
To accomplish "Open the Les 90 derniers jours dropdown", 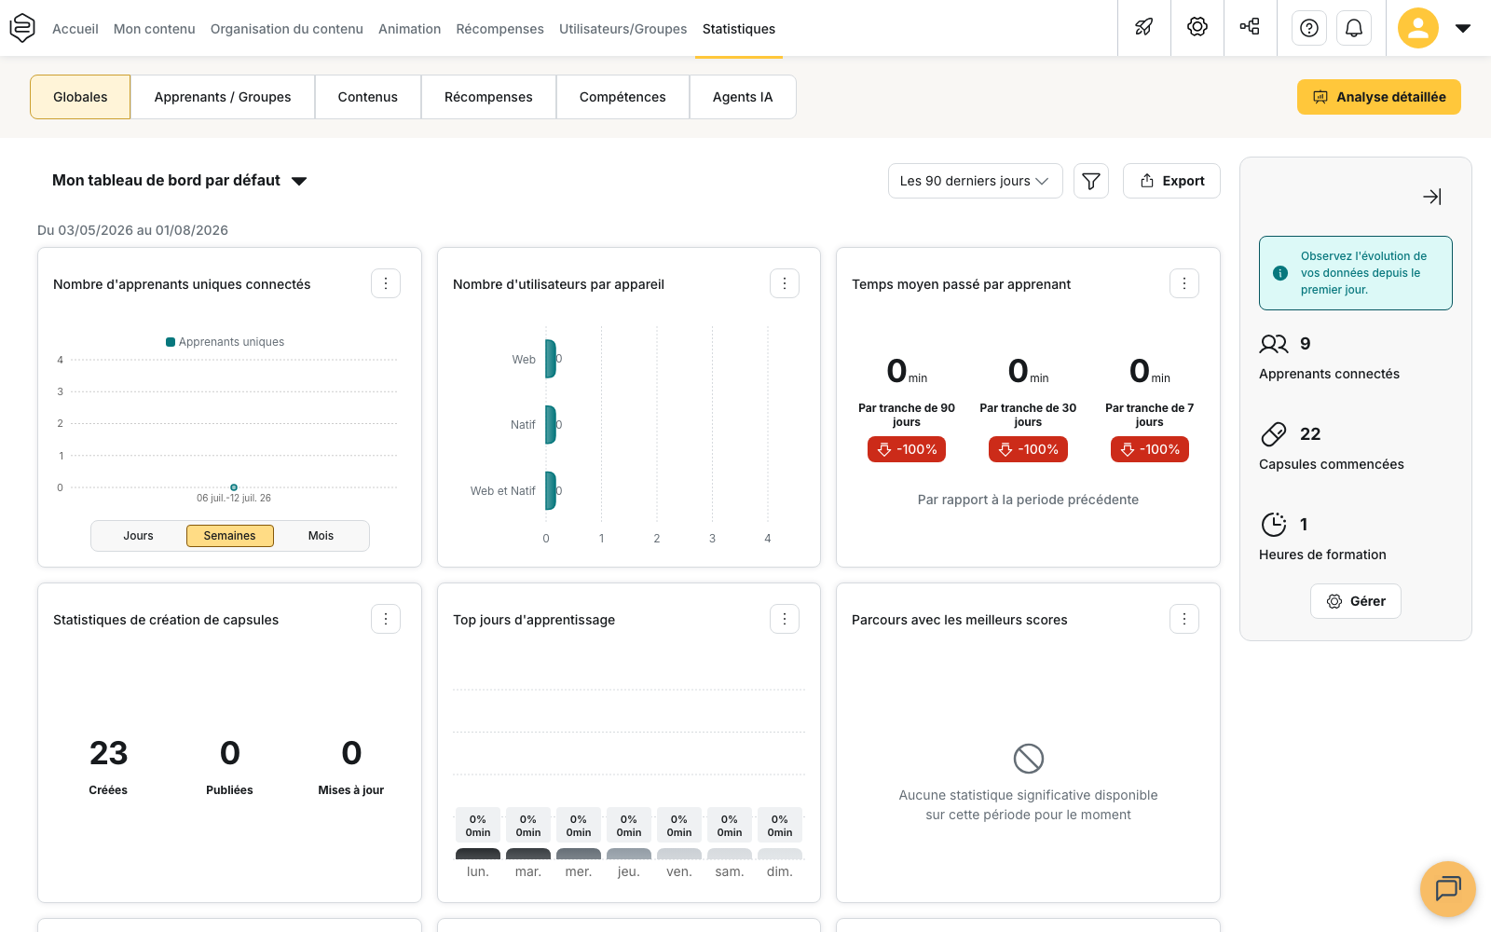I will coord(976,181).
